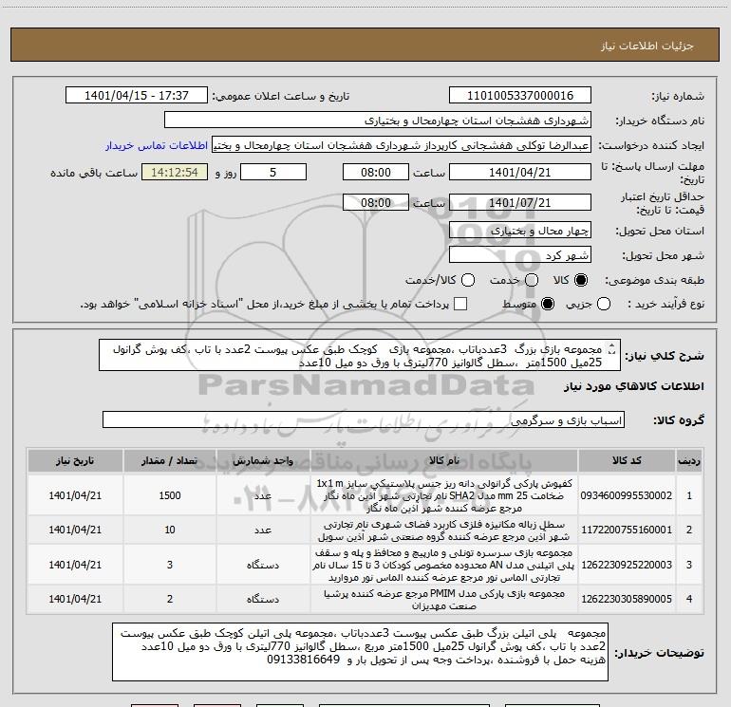Click the کد کالا column header
Image resolution: width=731 pixels, height=707 pixels.
tap(627, 460)
